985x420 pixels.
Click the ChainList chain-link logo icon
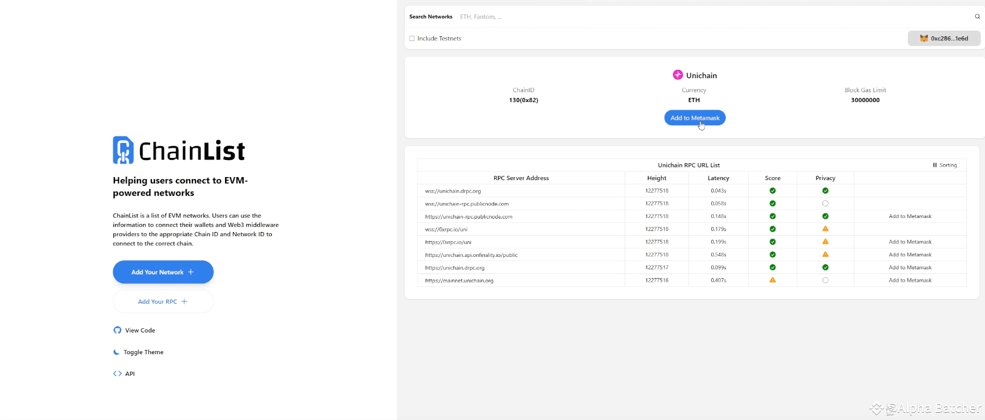pyautogui.click(x=123, y=150)
